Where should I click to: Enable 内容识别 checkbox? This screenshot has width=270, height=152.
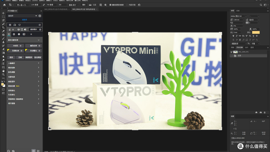[127, 5]
